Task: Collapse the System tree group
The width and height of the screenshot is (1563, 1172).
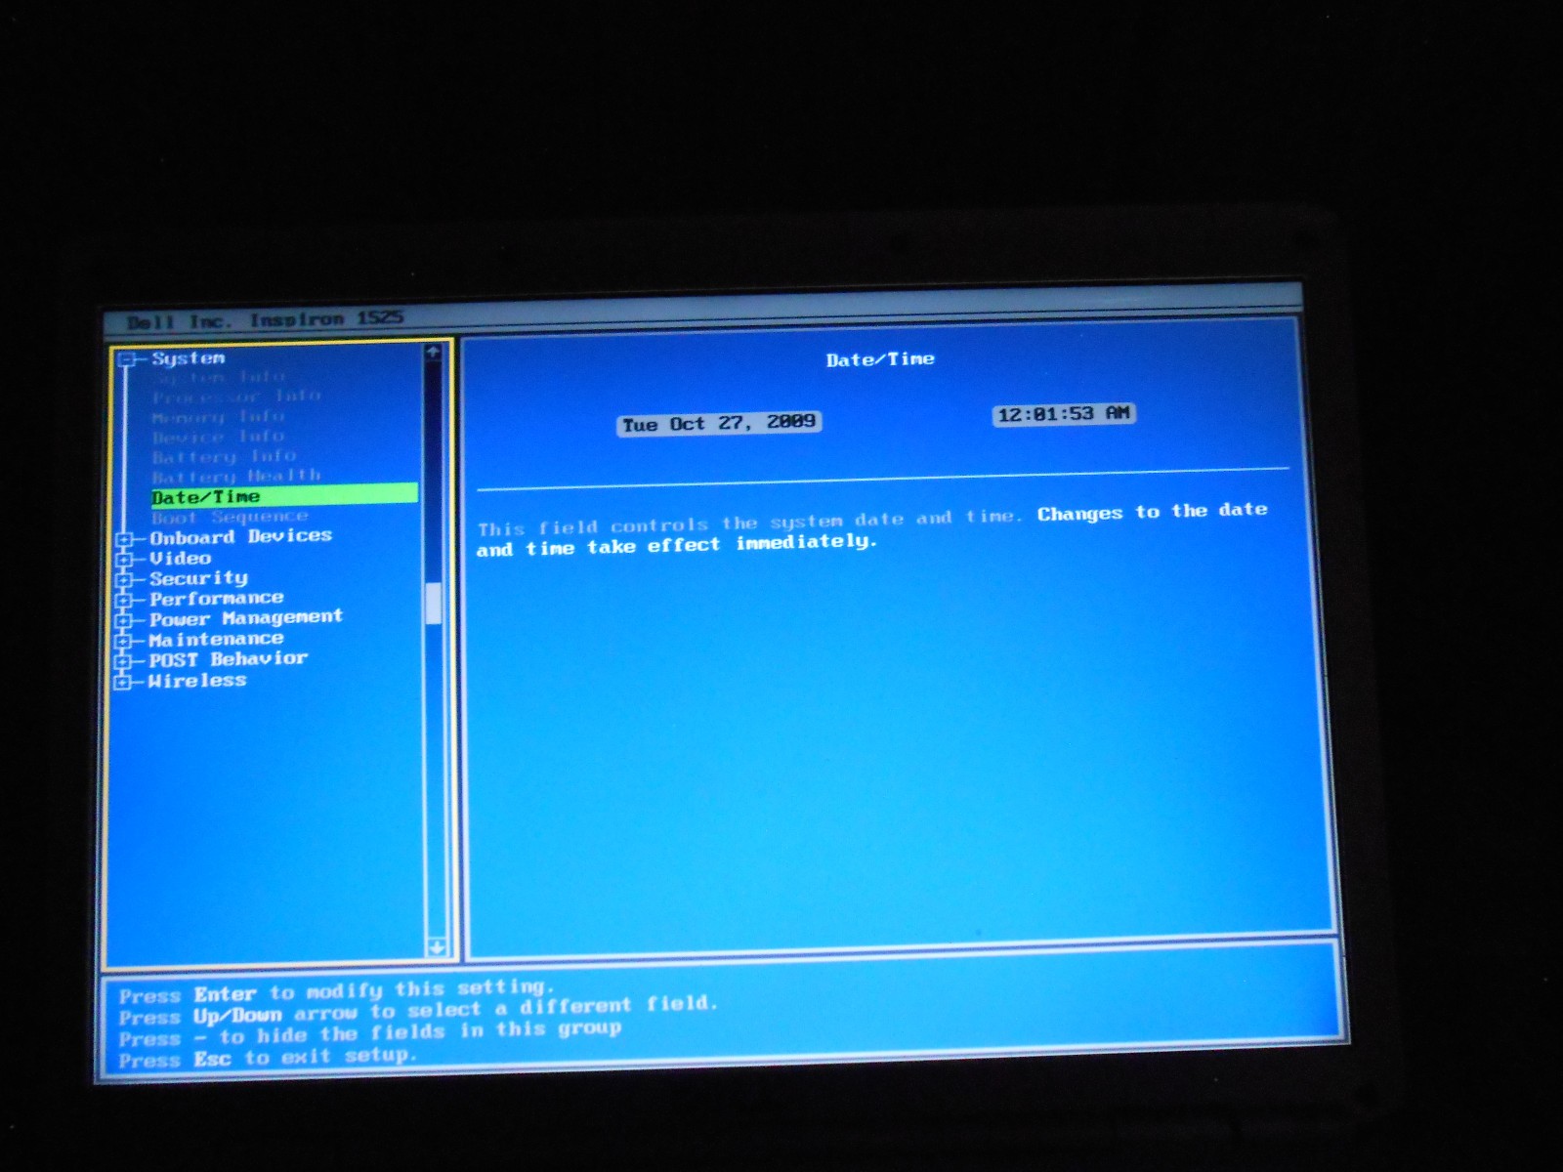Action: [126, 360]
